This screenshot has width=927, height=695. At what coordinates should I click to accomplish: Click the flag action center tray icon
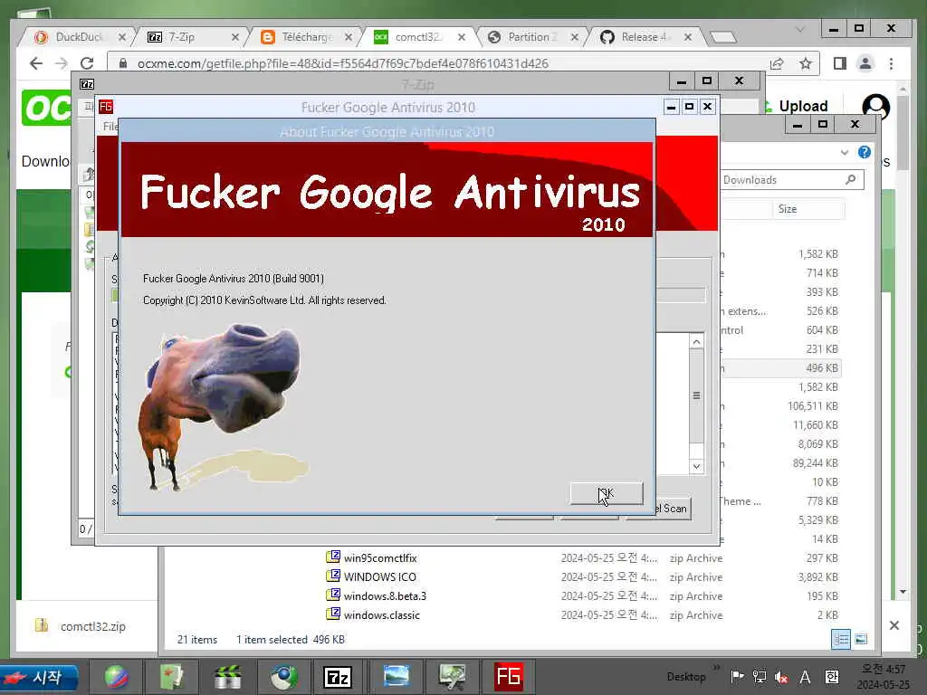point(737,677)
